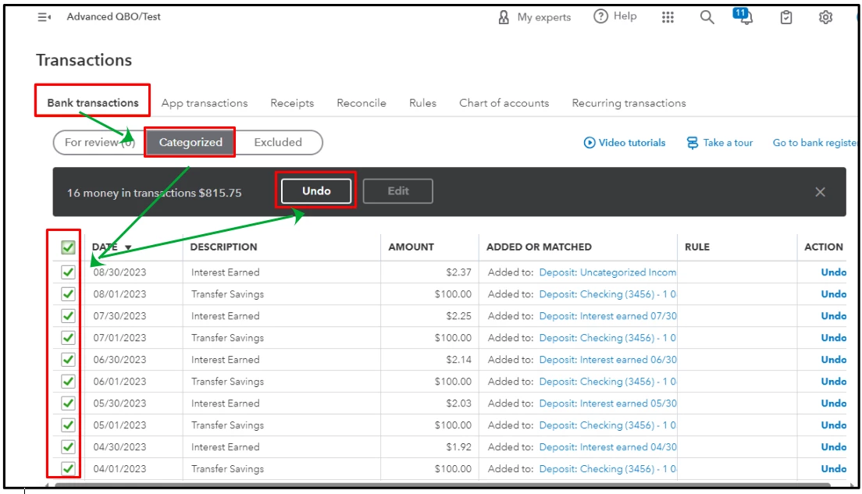Viewport: 862px width, 494px height.
Task: Click the search magnifier icon
Action: 707,18
